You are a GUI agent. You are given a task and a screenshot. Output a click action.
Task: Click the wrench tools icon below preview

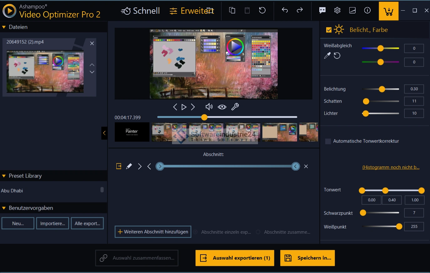pyautogui.click(x=235, y=107)
